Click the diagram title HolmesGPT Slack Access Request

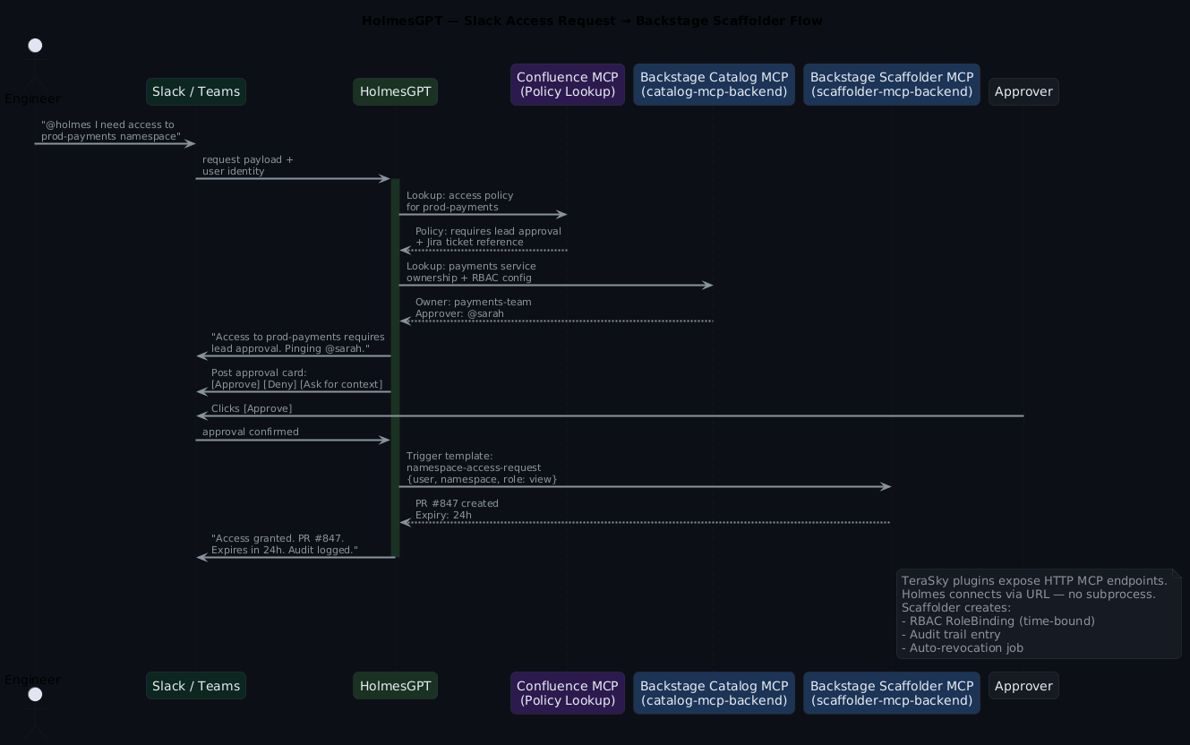click(x=592, y=21)
